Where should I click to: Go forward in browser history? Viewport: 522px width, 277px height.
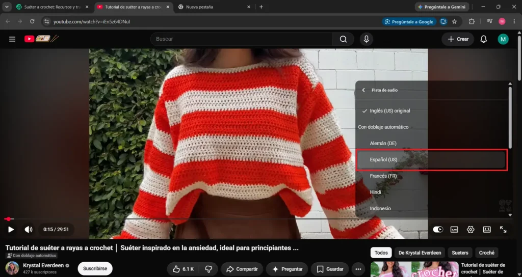[x=20, y=21]
